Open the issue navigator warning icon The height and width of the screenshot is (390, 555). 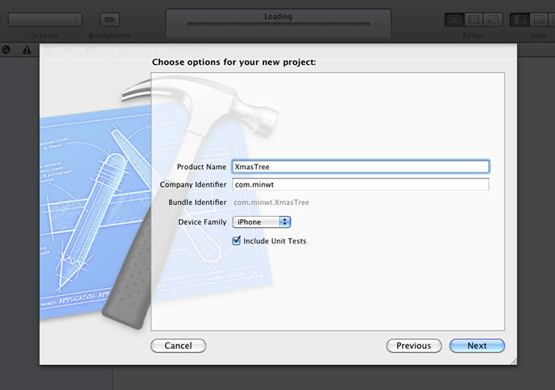(27, 50)
